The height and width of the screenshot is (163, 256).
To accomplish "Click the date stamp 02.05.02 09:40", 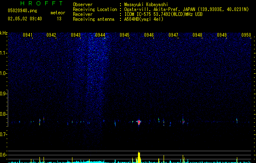I will 25,19.
